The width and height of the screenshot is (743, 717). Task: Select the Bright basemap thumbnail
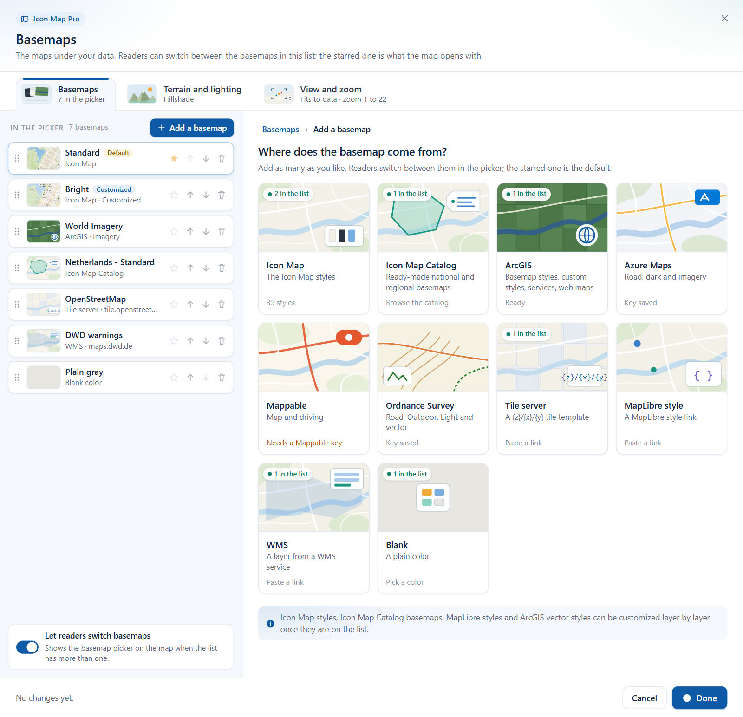44,195
